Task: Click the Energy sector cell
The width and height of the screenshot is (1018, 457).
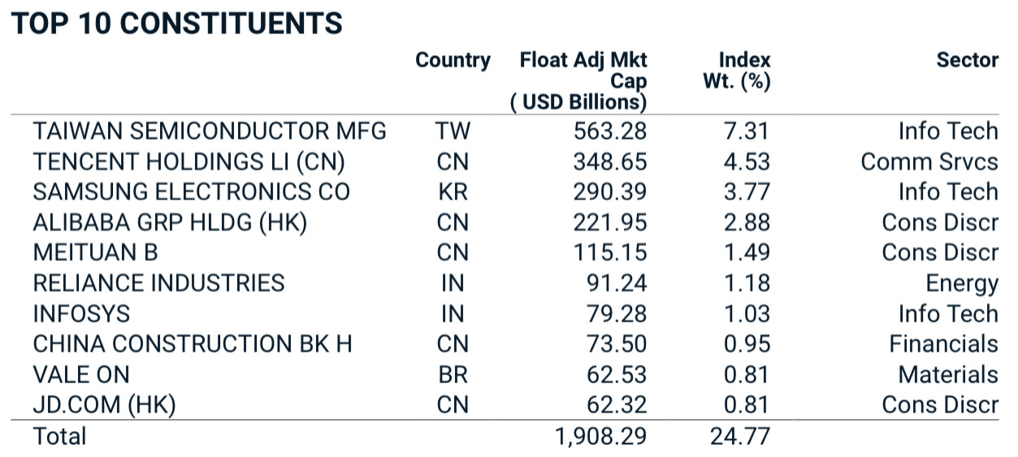Action: (962, 283)
